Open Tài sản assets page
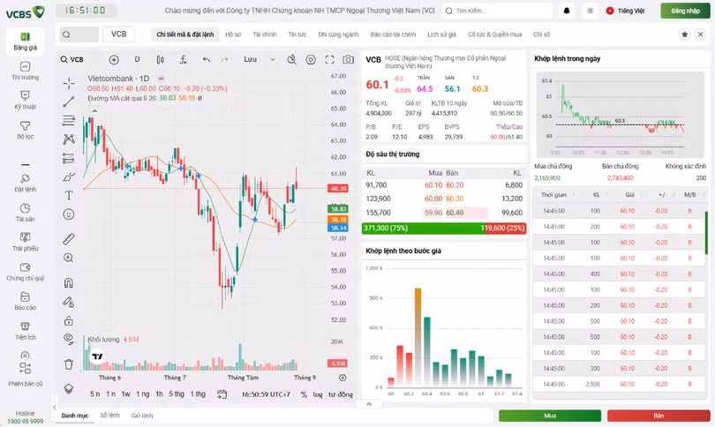 pyautogui.click(x=25, y=213)
